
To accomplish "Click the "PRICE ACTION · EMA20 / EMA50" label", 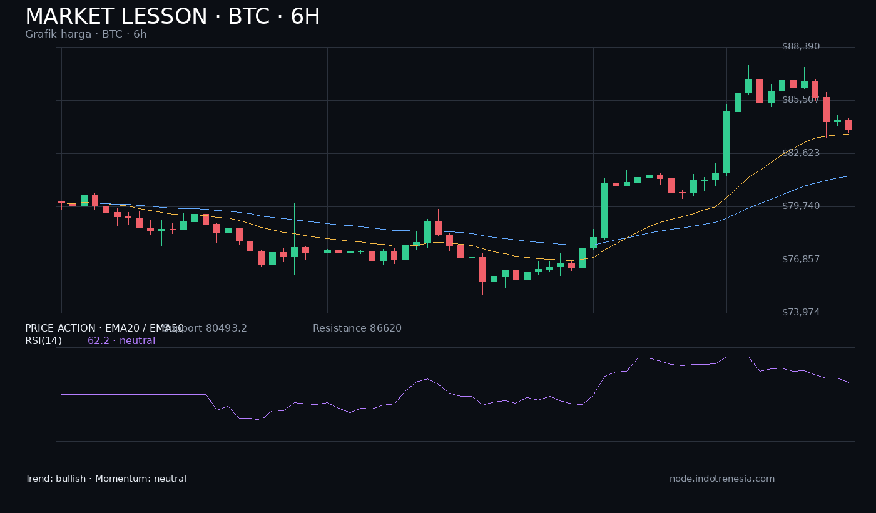I will click(104, 328).
